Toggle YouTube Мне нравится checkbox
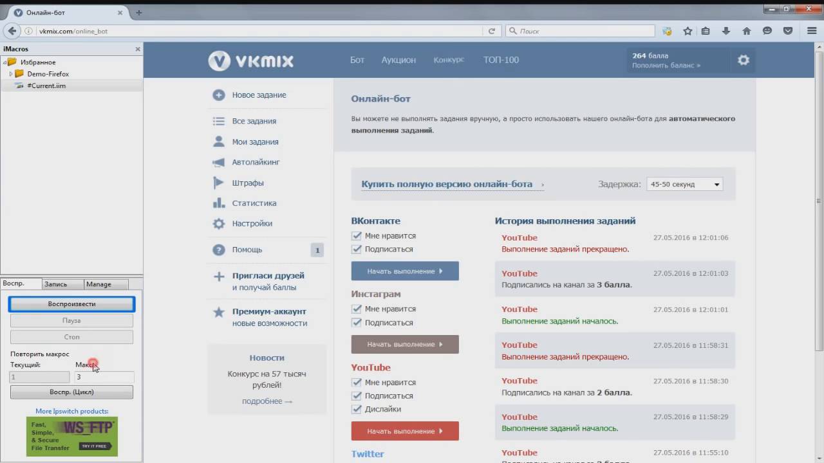The height and width of the screenshot is (463, 824). 356,382
